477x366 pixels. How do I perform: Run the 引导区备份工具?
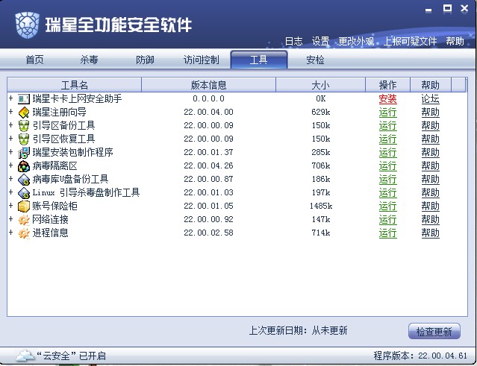[x=388, y=126]
